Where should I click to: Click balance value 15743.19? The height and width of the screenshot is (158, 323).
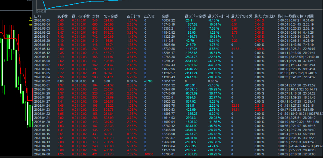pos(168,24)
